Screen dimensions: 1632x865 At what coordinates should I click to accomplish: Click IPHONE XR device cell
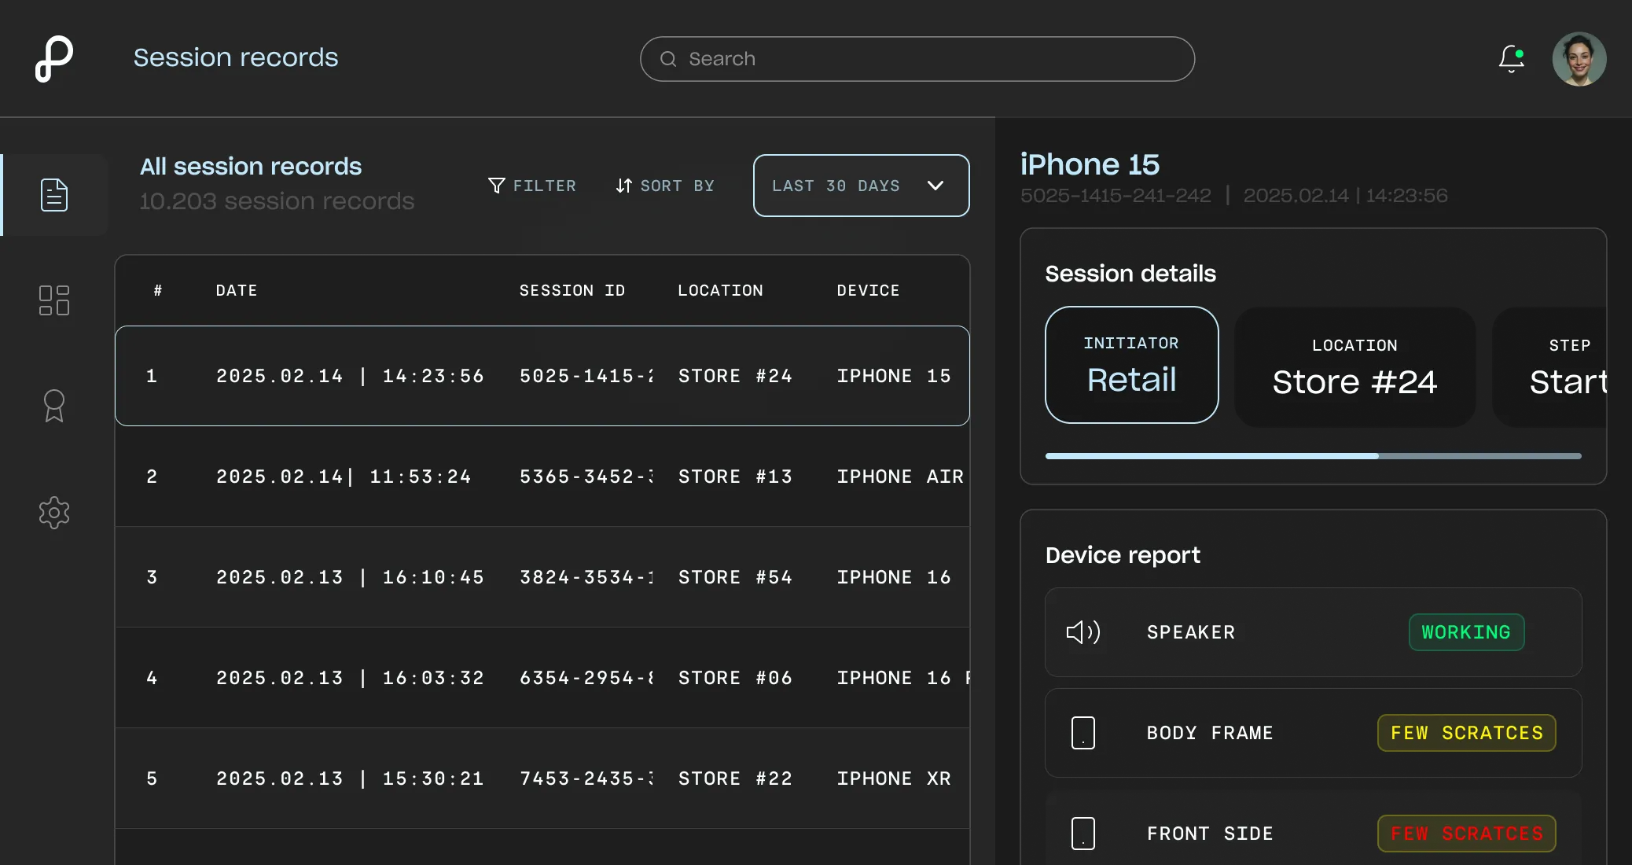[x=894, y=778]
